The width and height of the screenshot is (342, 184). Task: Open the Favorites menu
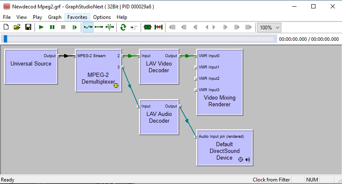tap(77, 17)
